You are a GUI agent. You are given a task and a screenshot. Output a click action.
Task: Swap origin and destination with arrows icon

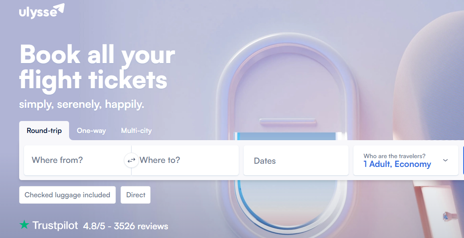click(131, 161)
